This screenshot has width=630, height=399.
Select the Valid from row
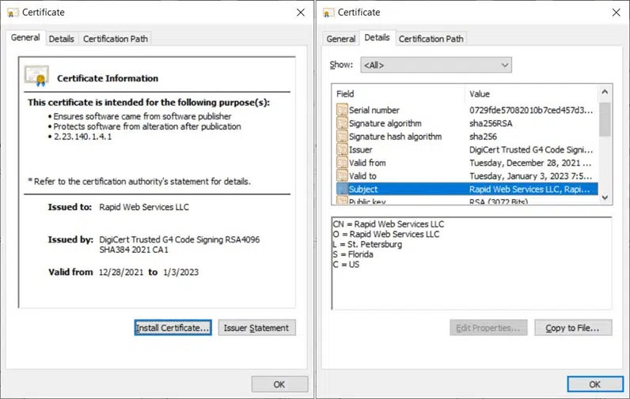pos(467,163)
